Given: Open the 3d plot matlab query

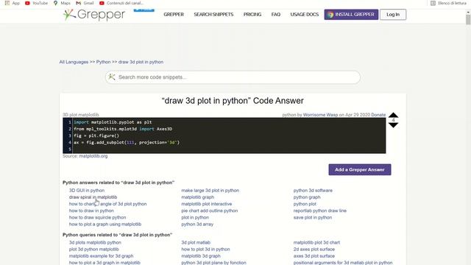Looking at the screenshot, I should point(196,242).
